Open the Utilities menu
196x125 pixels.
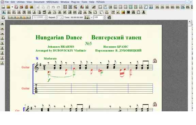coord(21,2)
